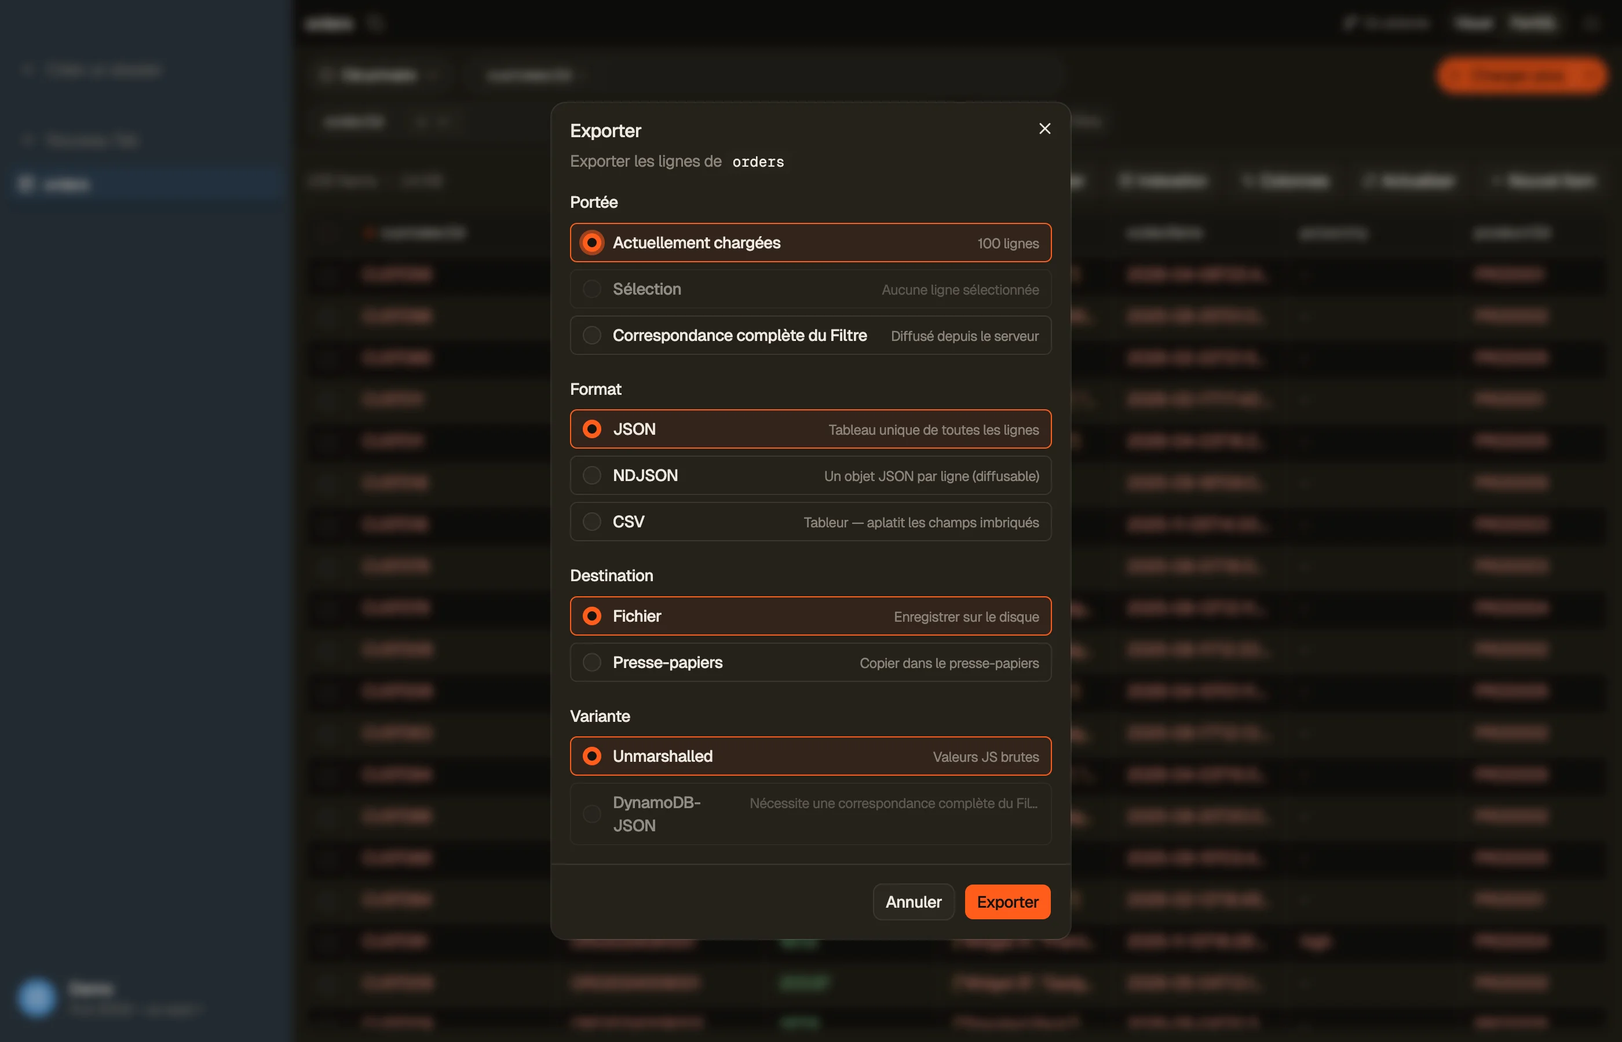This screenshot has width=1622, height=1042.
Task: Select Correspondance complète du Filtre scope
Action: [x=810, y=335]
